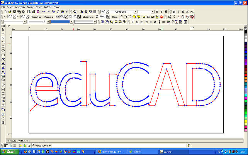The image size is (248, 155).
Task: Switch to FlashFXP taskbar window
Action: click(142, 152)
